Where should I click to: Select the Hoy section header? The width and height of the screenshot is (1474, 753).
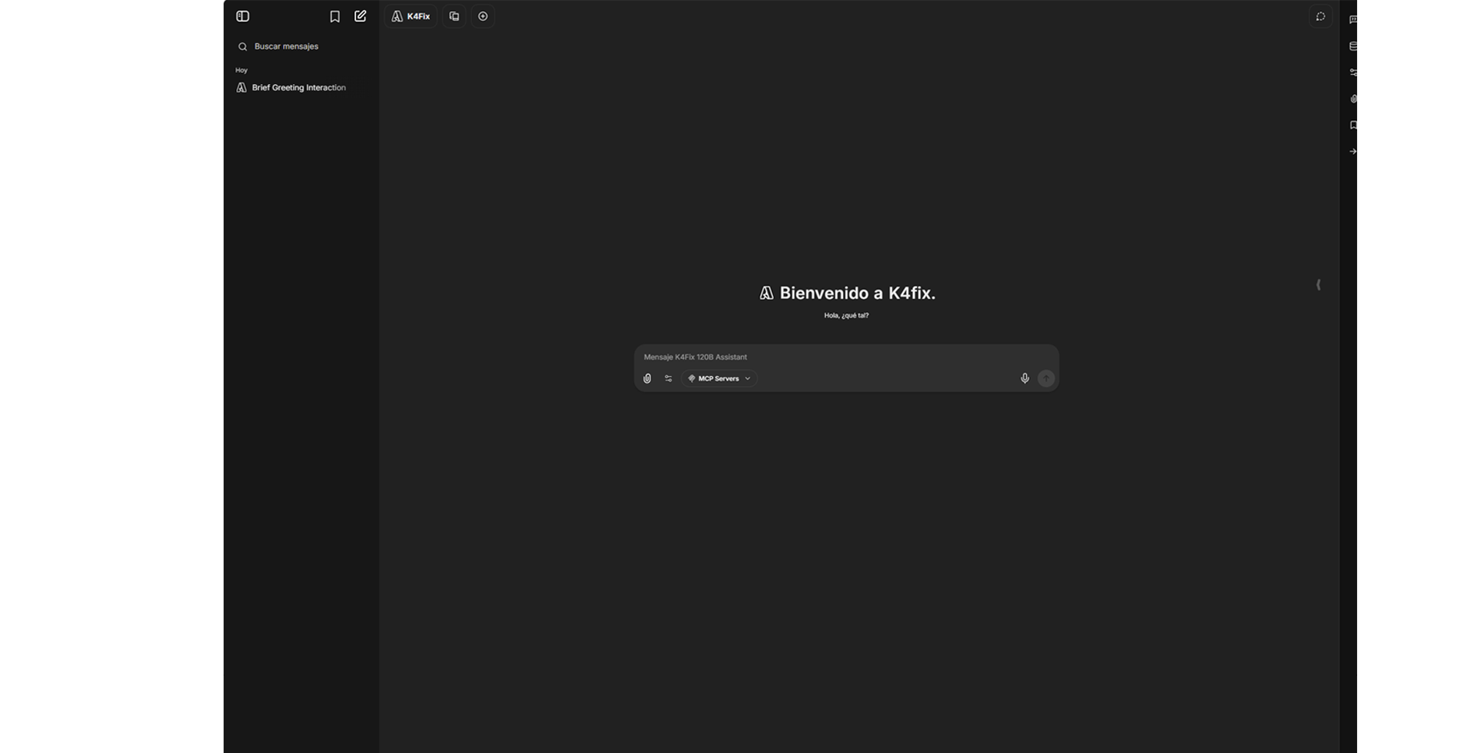[242, 70]
